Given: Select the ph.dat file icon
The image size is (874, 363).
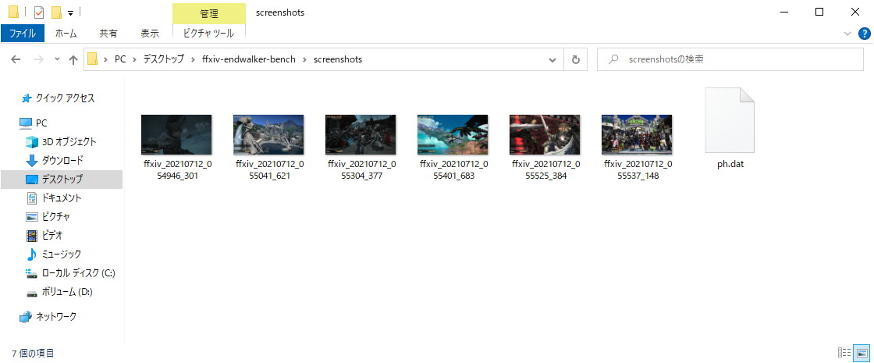Looking at the screenshot, I should point(730,120).
